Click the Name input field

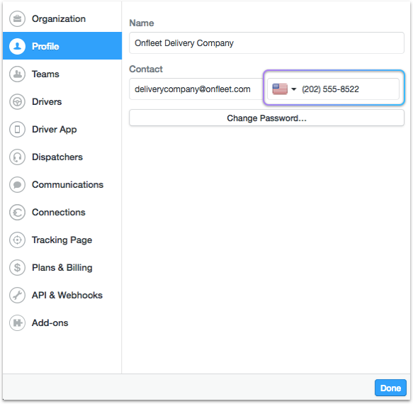click(x=266, y=43)
